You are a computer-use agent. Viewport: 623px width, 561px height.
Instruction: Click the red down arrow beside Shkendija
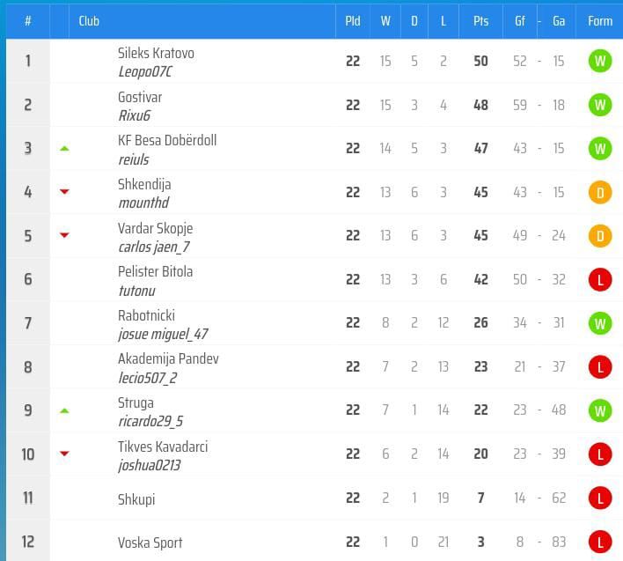tap(64, 191)
